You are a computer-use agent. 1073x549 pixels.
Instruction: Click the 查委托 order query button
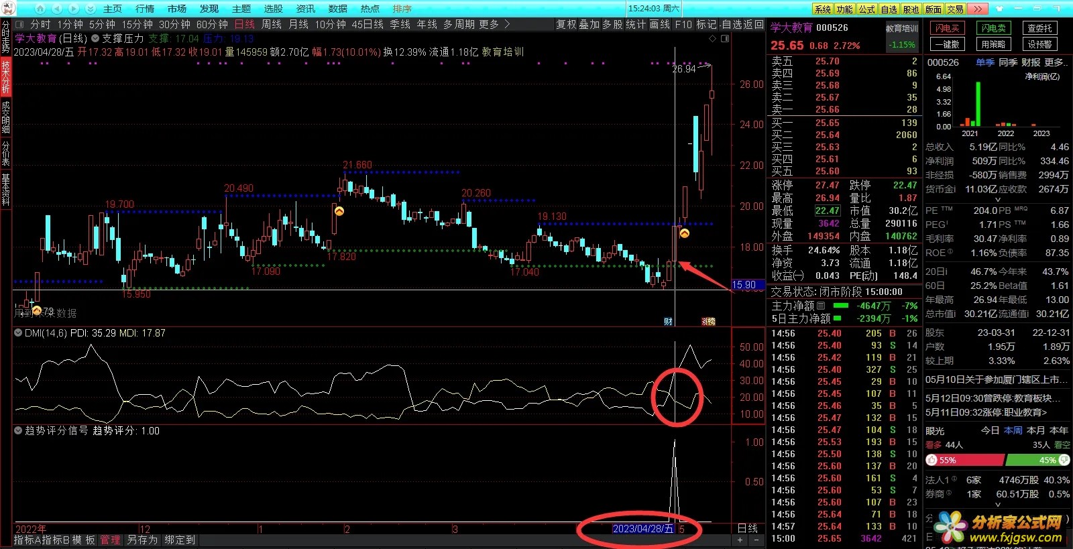point(1039,28)
